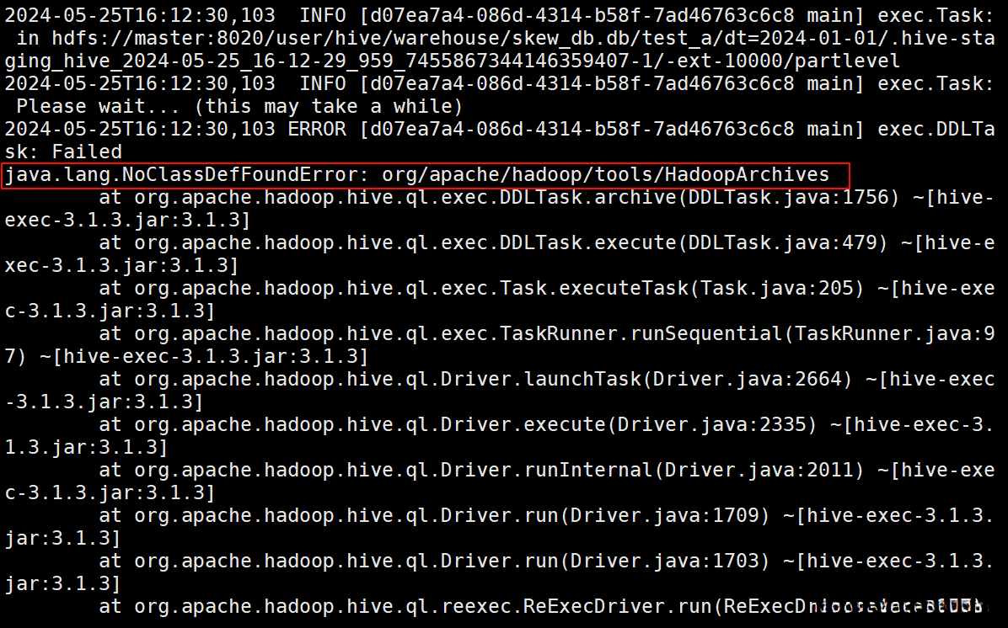
Task: Click '7) ~[hive-exec-3.1.3.jar:3.1.3]' continuation line
Action: pyautogui.click(x=186, y=357)
